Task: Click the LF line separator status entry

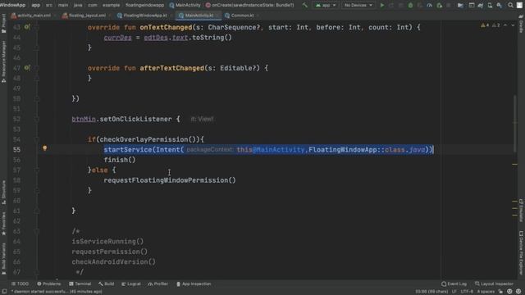Action: tap(454, 292)
